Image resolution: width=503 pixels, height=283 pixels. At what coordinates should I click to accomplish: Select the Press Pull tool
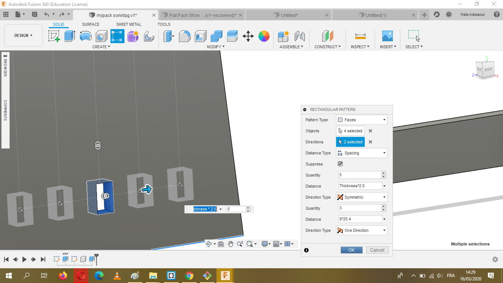169,36
